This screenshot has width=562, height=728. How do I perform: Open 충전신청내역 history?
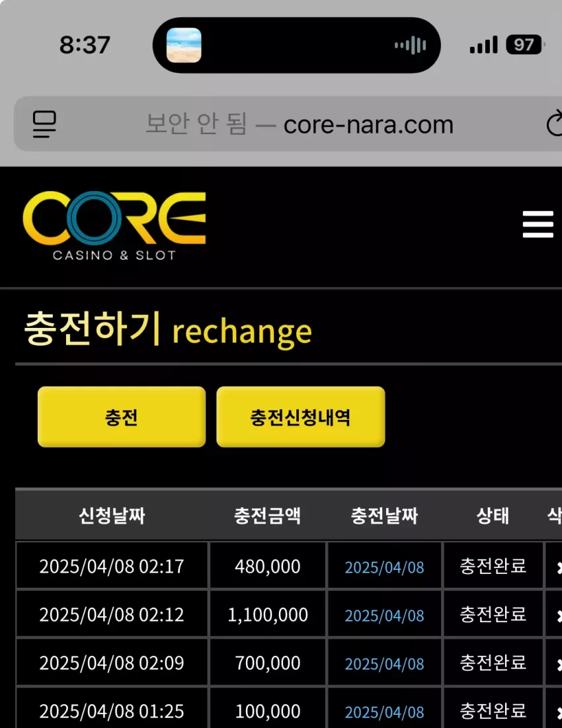[x=301, y=417]
